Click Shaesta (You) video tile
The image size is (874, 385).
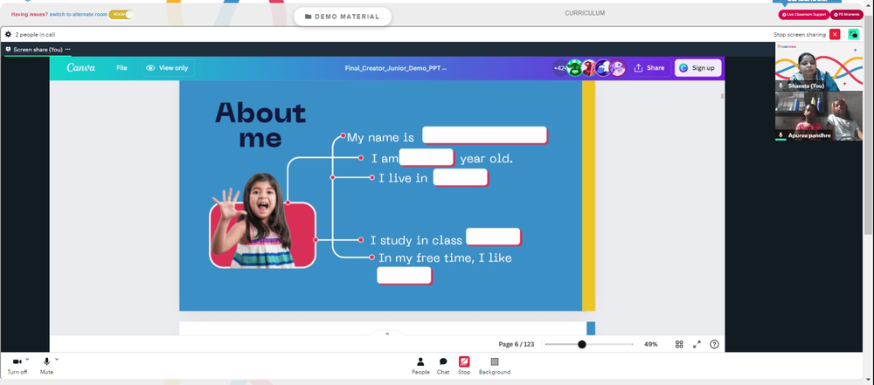pos(819,67)
